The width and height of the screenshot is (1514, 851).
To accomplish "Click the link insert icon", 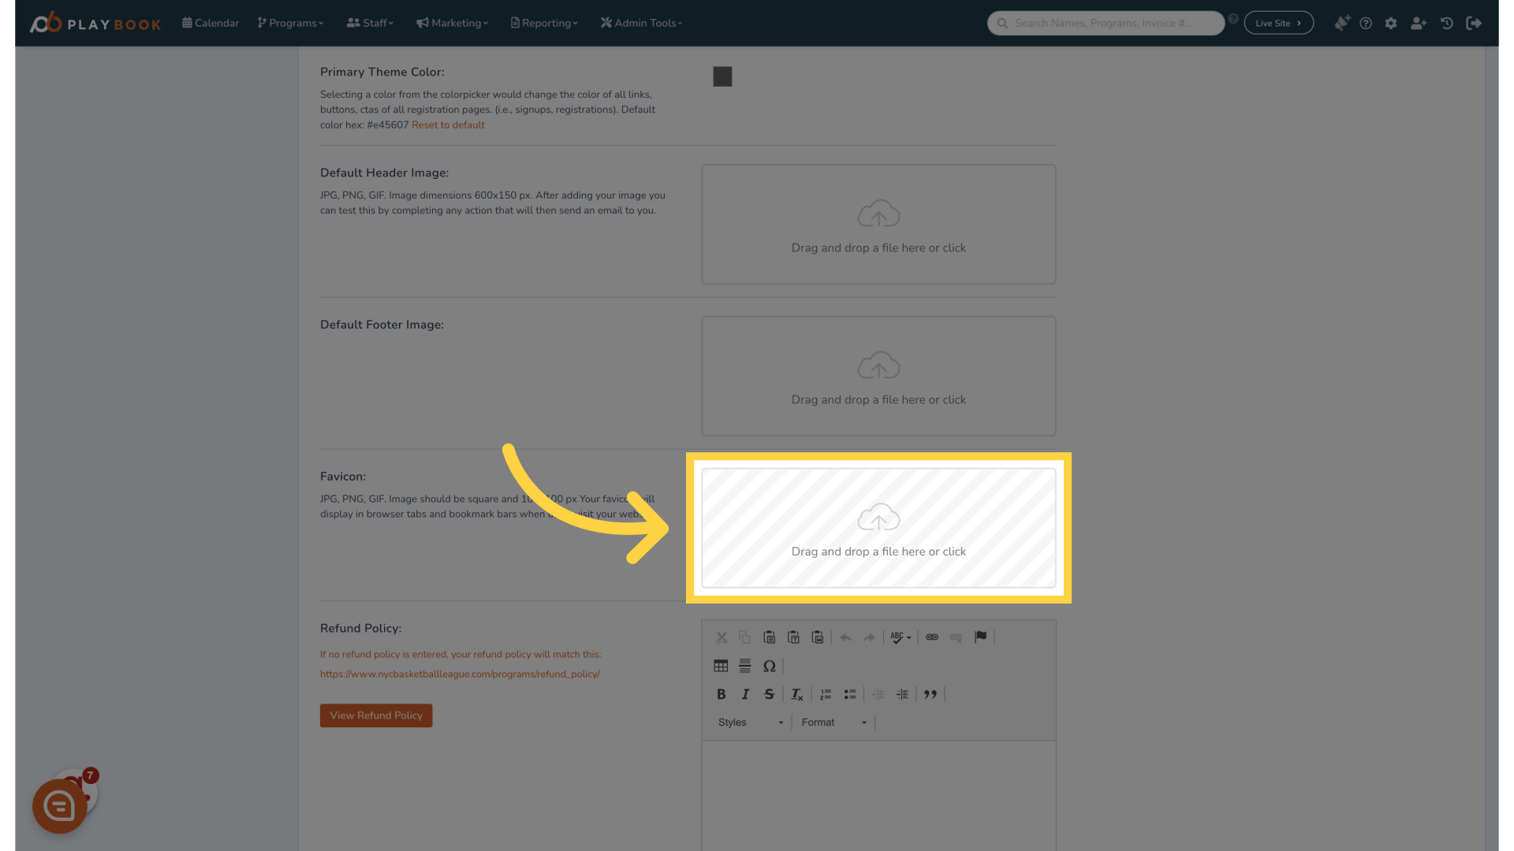I will point(930,637).
